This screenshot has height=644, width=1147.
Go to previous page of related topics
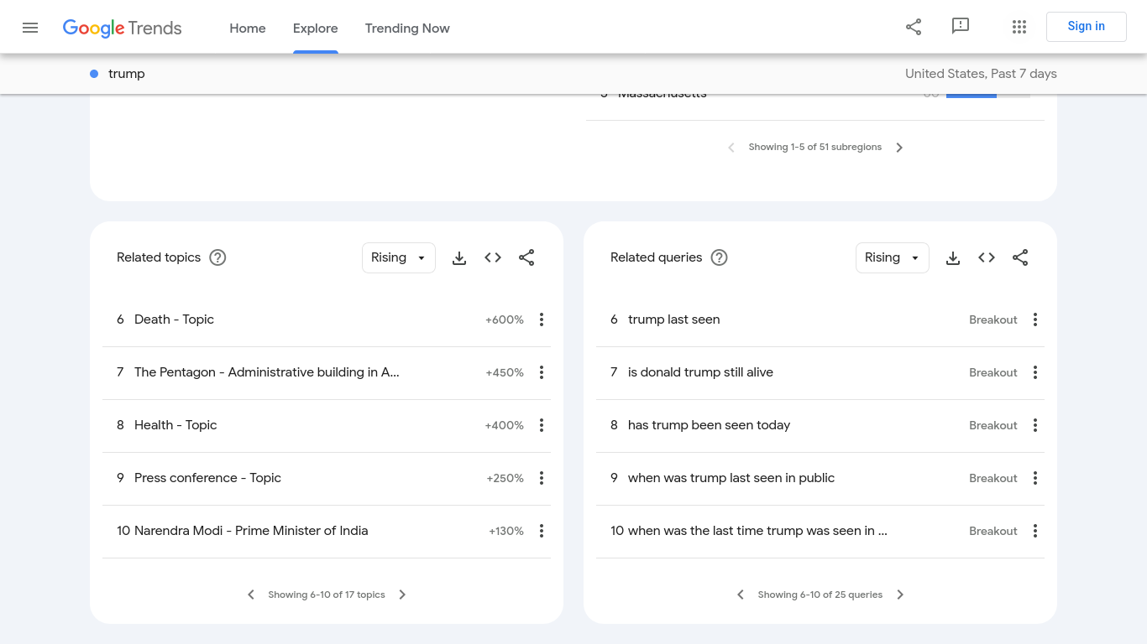(x=251, y=595)
